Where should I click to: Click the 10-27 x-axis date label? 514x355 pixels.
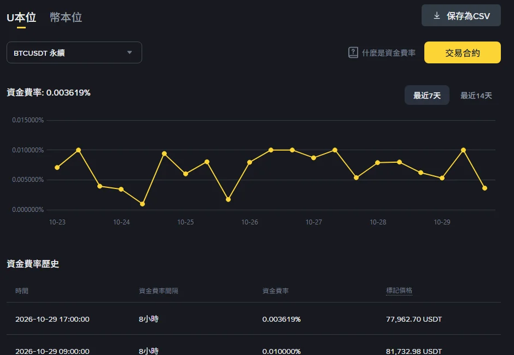pos(314,222)
